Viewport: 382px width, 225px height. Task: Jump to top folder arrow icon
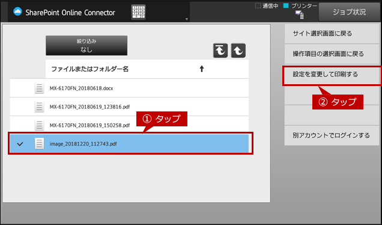pyautogui.click(x=220, y=51)
